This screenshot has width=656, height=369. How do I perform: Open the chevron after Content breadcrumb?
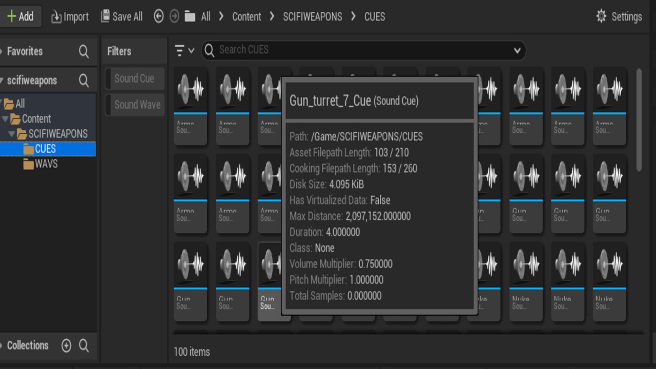coord(272,16)
